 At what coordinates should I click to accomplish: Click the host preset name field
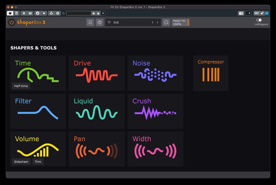pyautogui.click(x=79, y=13)
